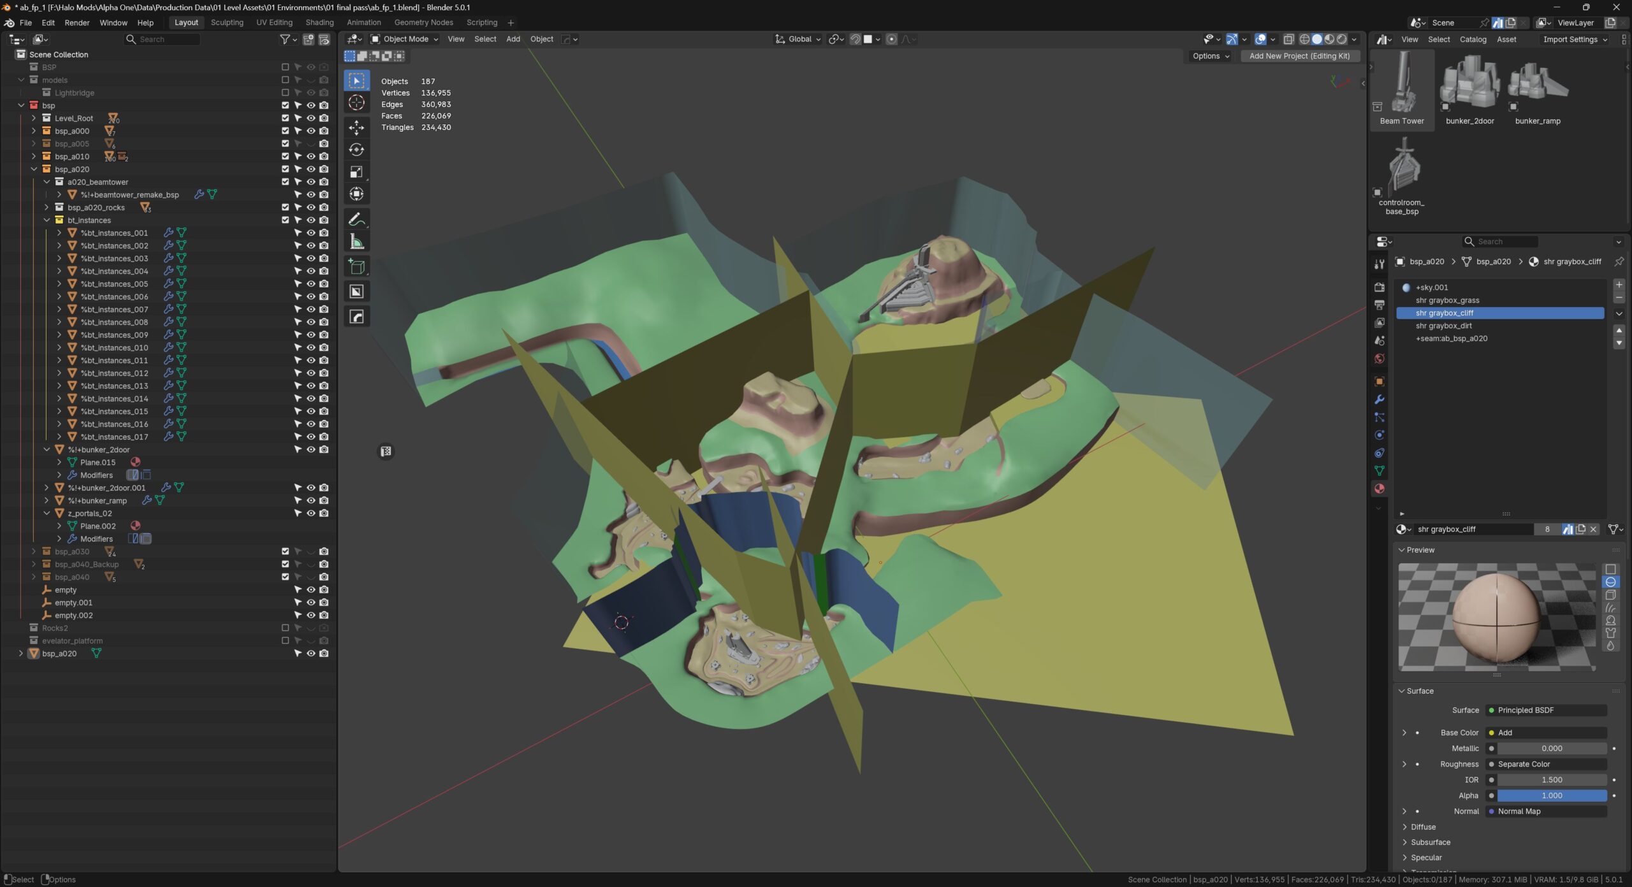Expand the Diffuse panel section

coord(1422,827)
